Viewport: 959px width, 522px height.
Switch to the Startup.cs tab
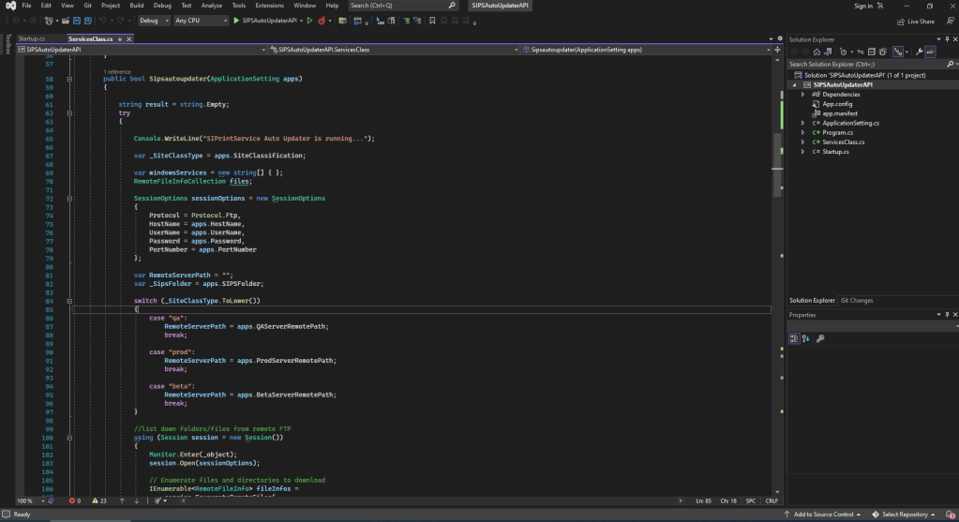[32, 39]
